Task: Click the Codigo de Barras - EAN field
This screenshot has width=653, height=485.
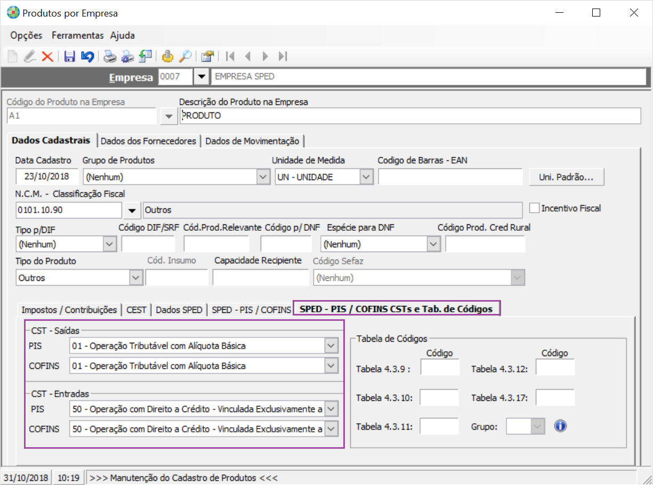Action: [x=450, y=177]
